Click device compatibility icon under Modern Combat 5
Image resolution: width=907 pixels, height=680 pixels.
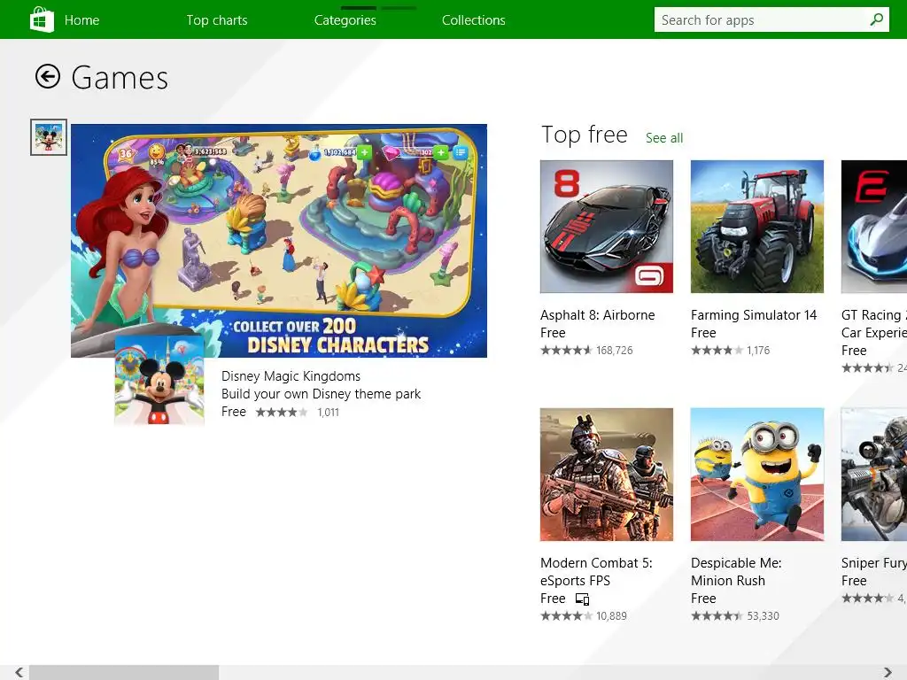pos(582,599)
